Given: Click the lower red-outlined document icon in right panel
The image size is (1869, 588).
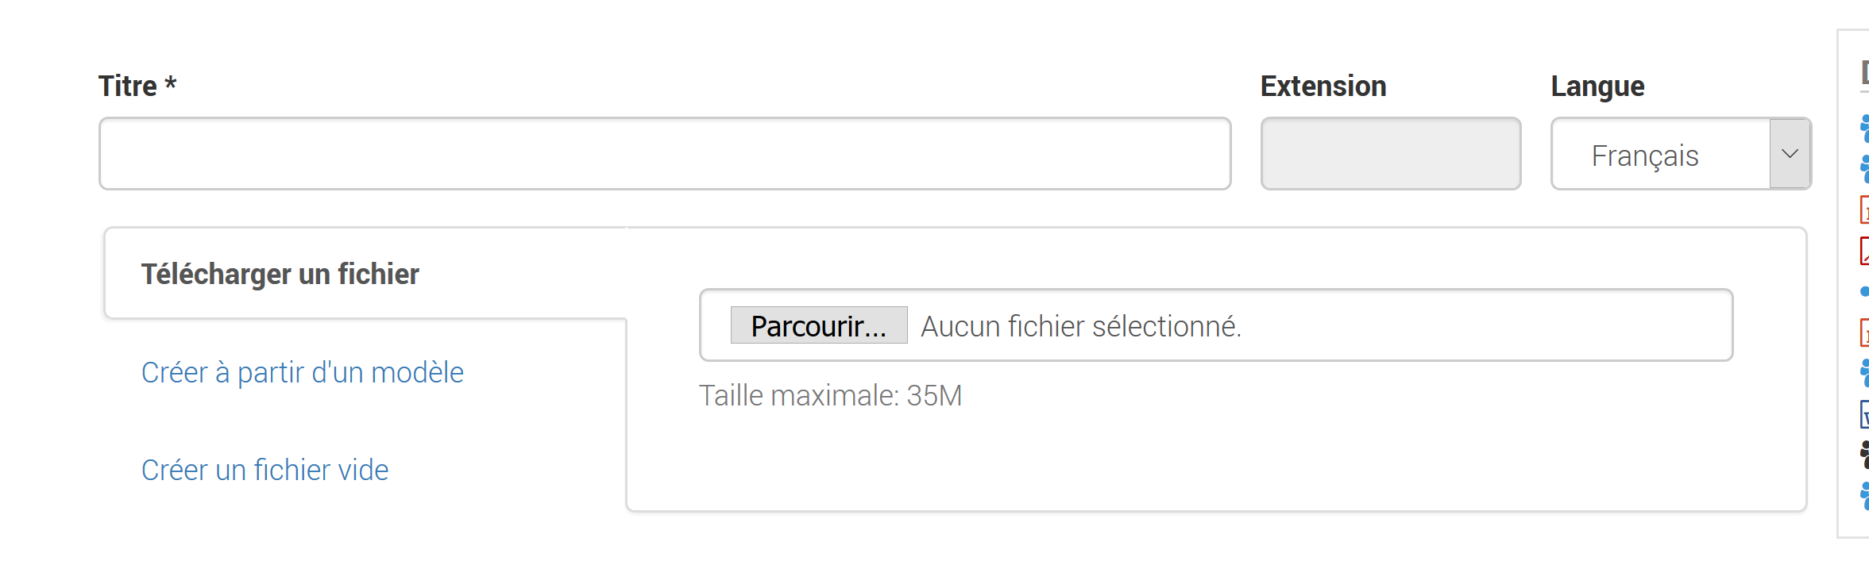Looking at the screenshot, I should point(1864,332).
